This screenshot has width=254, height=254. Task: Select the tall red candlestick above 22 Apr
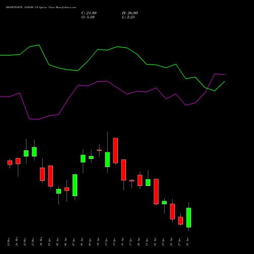(156, 192)
